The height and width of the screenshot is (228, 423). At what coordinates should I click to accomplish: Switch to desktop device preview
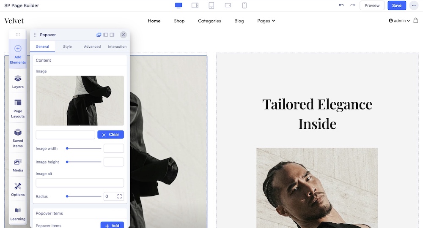click(x=179, y=5)
